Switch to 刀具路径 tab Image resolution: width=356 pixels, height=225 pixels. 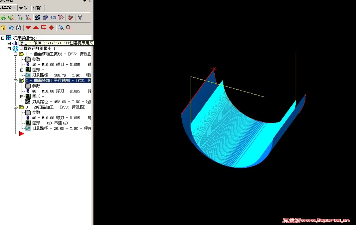point(8,8)
